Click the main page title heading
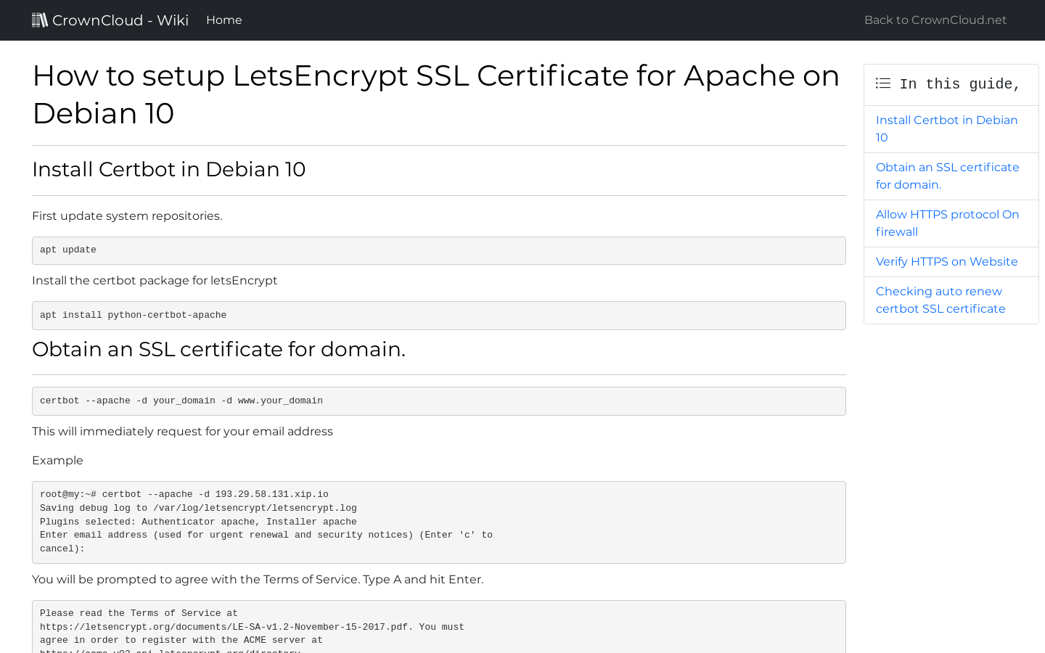The width and height of the screenshot is (1045, 653). (x=435, y=94)
